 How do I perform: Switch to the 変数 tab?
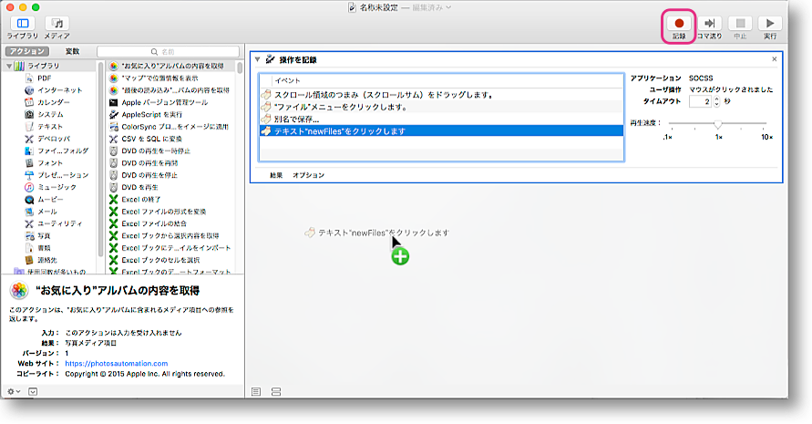[72, 52]
